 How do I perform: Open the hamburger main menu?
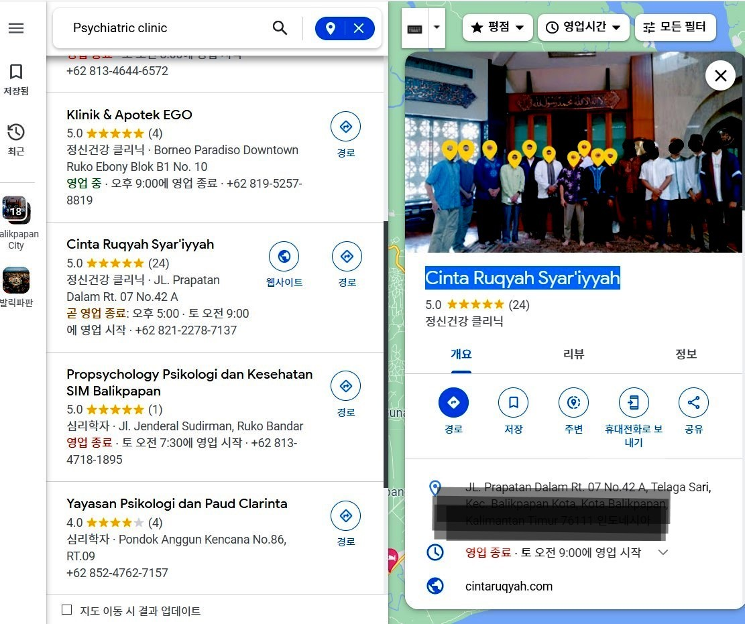point(16,28)
